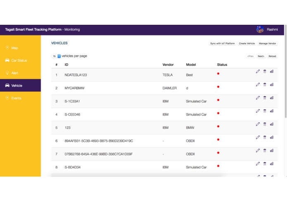Delete vehicle 123 using trash icon

coord(265,124)
